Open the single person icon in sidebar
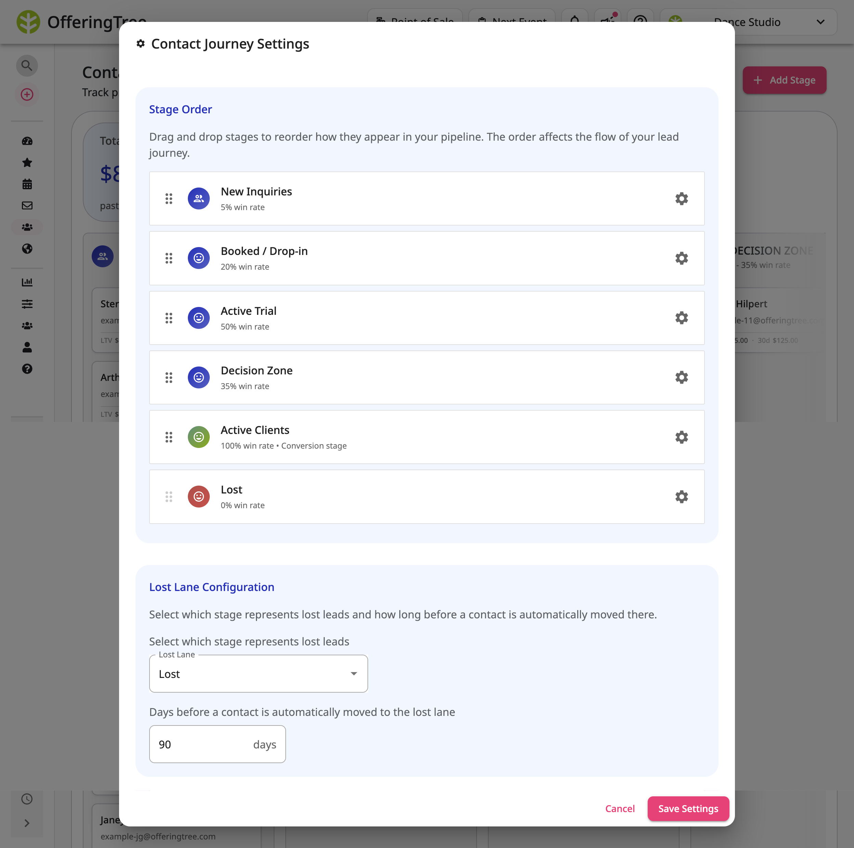Viewport: 854px width, 848px height. pos(27,347)
